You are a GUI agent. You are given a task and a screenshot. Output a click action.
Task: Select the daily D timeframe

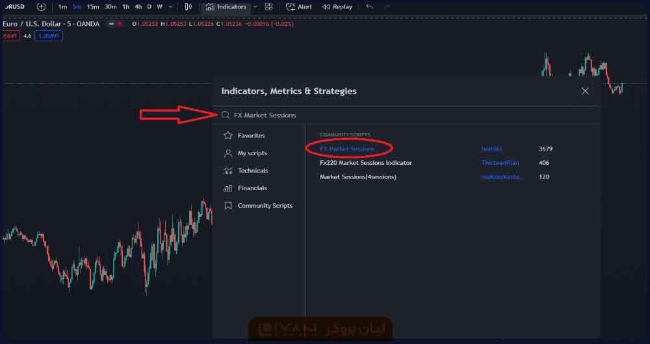point(149,6)
